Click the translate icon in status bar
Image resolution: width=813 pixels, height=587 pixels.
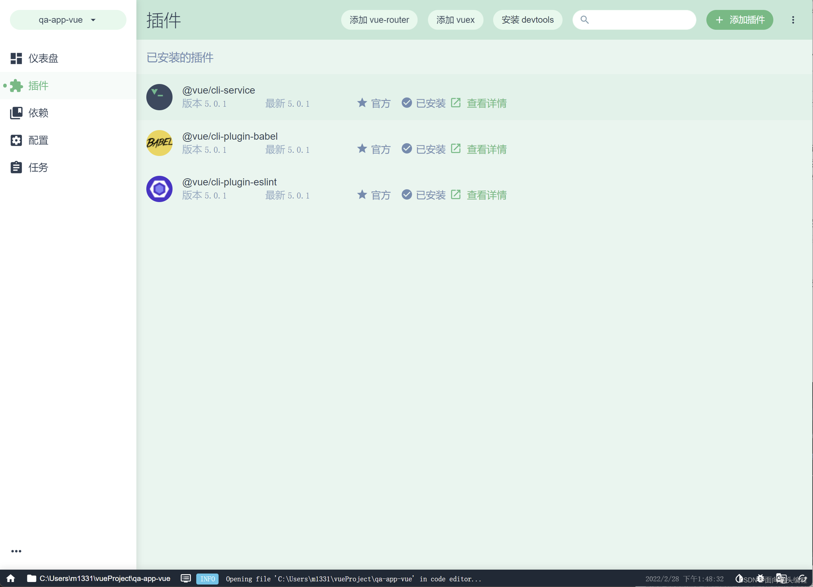point(781,578)
